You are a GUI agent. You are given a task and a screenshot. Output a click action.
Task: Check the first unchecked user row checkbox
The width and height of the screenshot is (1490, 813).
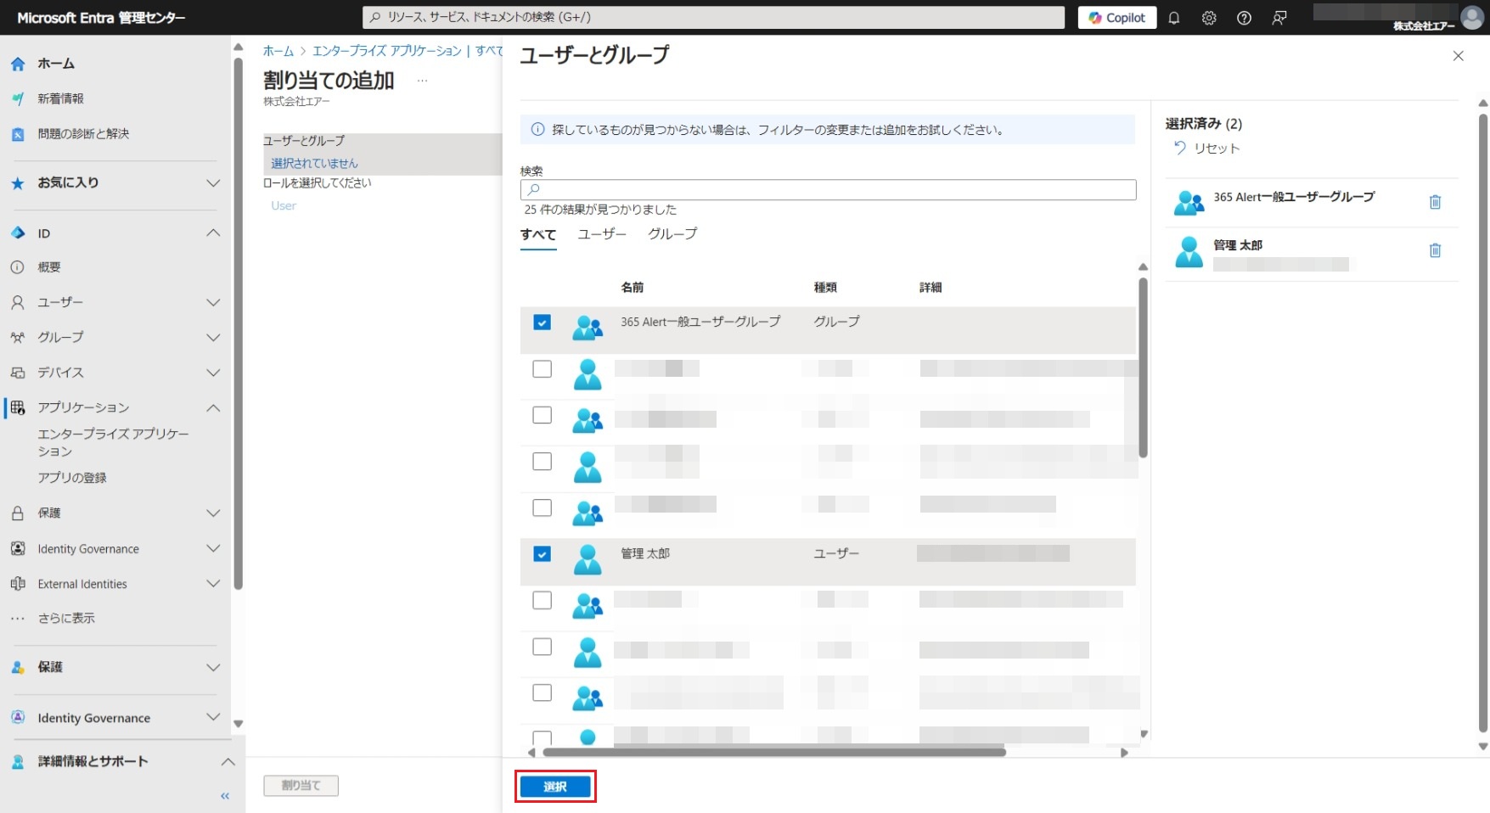(x=542, y=369)
